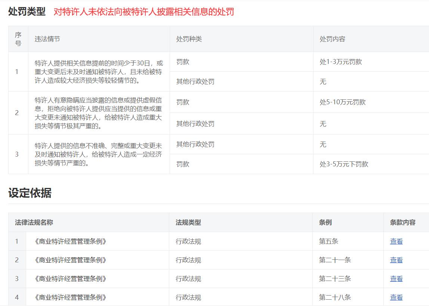Open the 查看 link for 第二十一条
Screen dimensions: 429x306
tap(396, 260)
